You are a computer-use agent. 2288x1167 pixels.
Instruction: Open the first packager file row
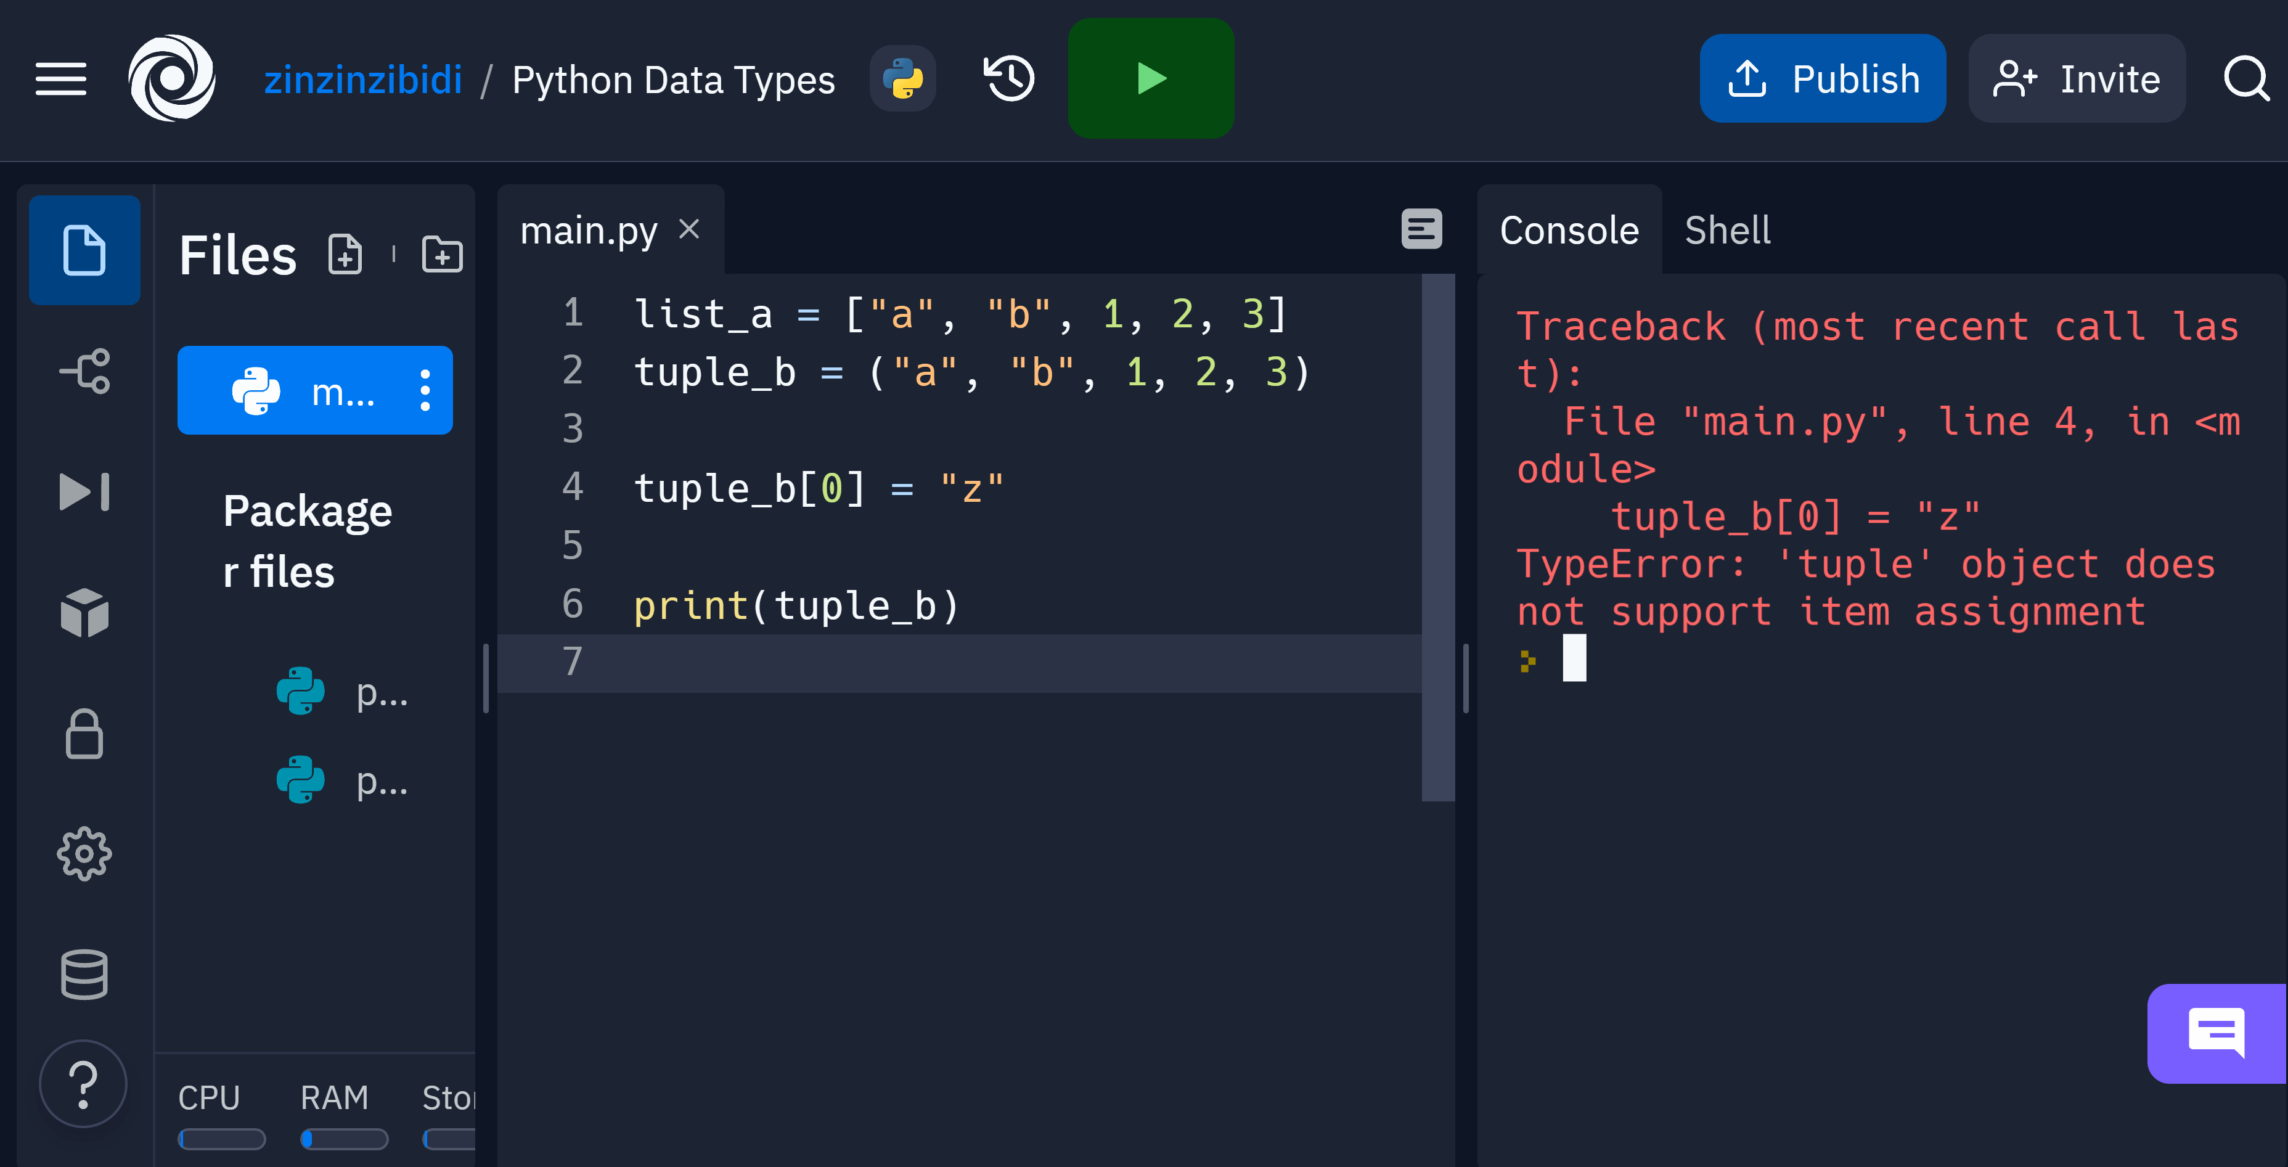(343, 692)
